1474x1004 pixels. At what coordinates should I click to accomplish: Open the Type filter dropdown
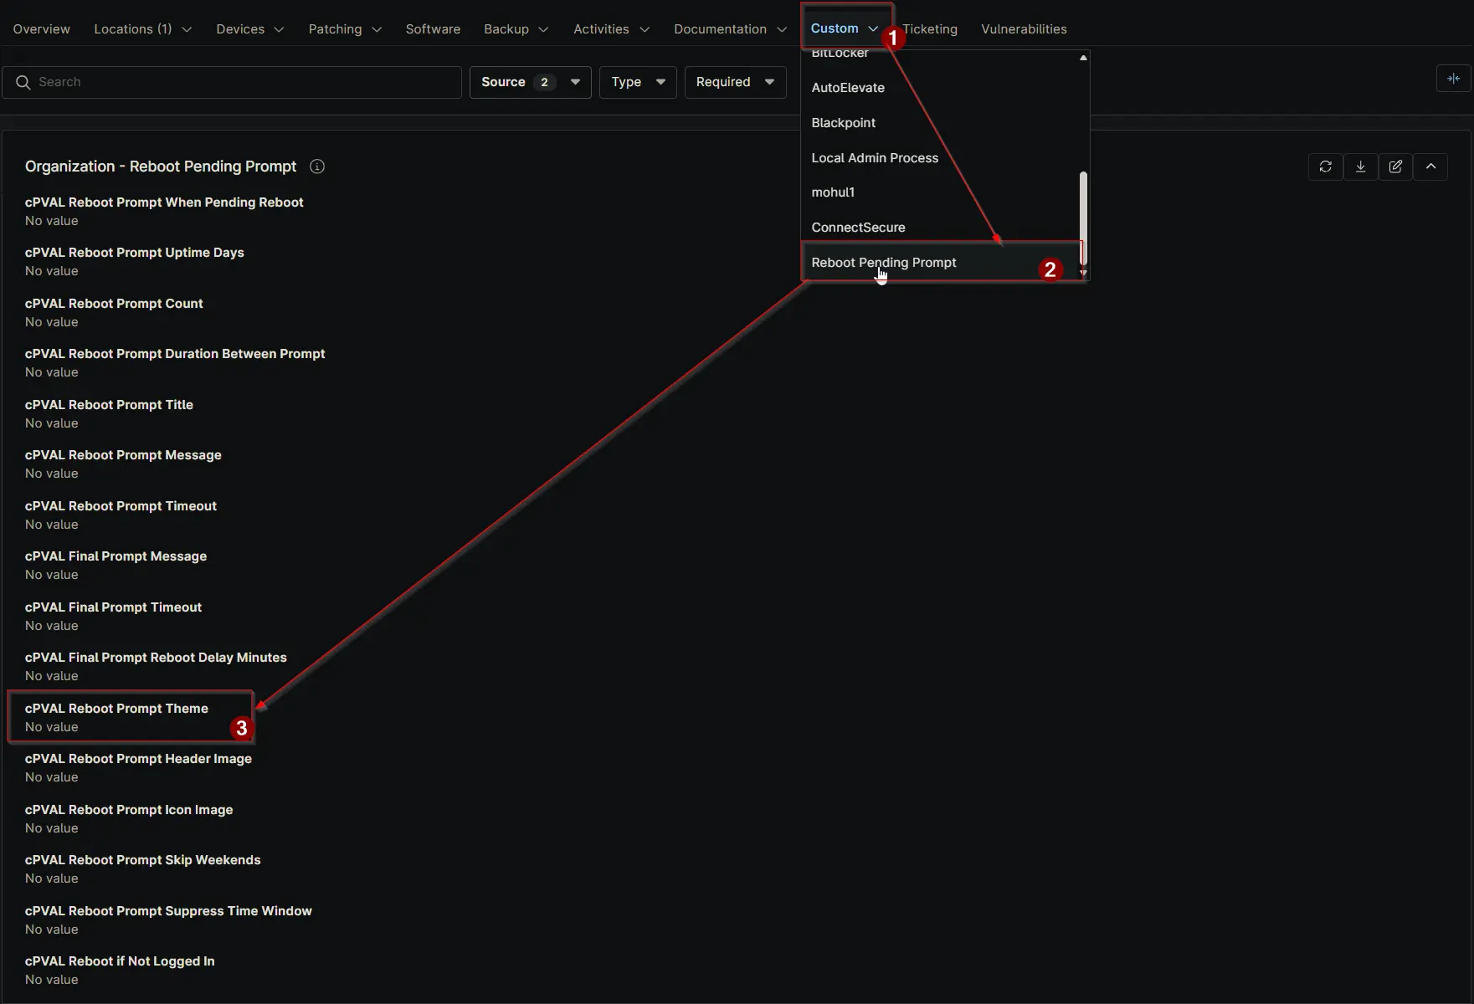[x=637, y=82]
